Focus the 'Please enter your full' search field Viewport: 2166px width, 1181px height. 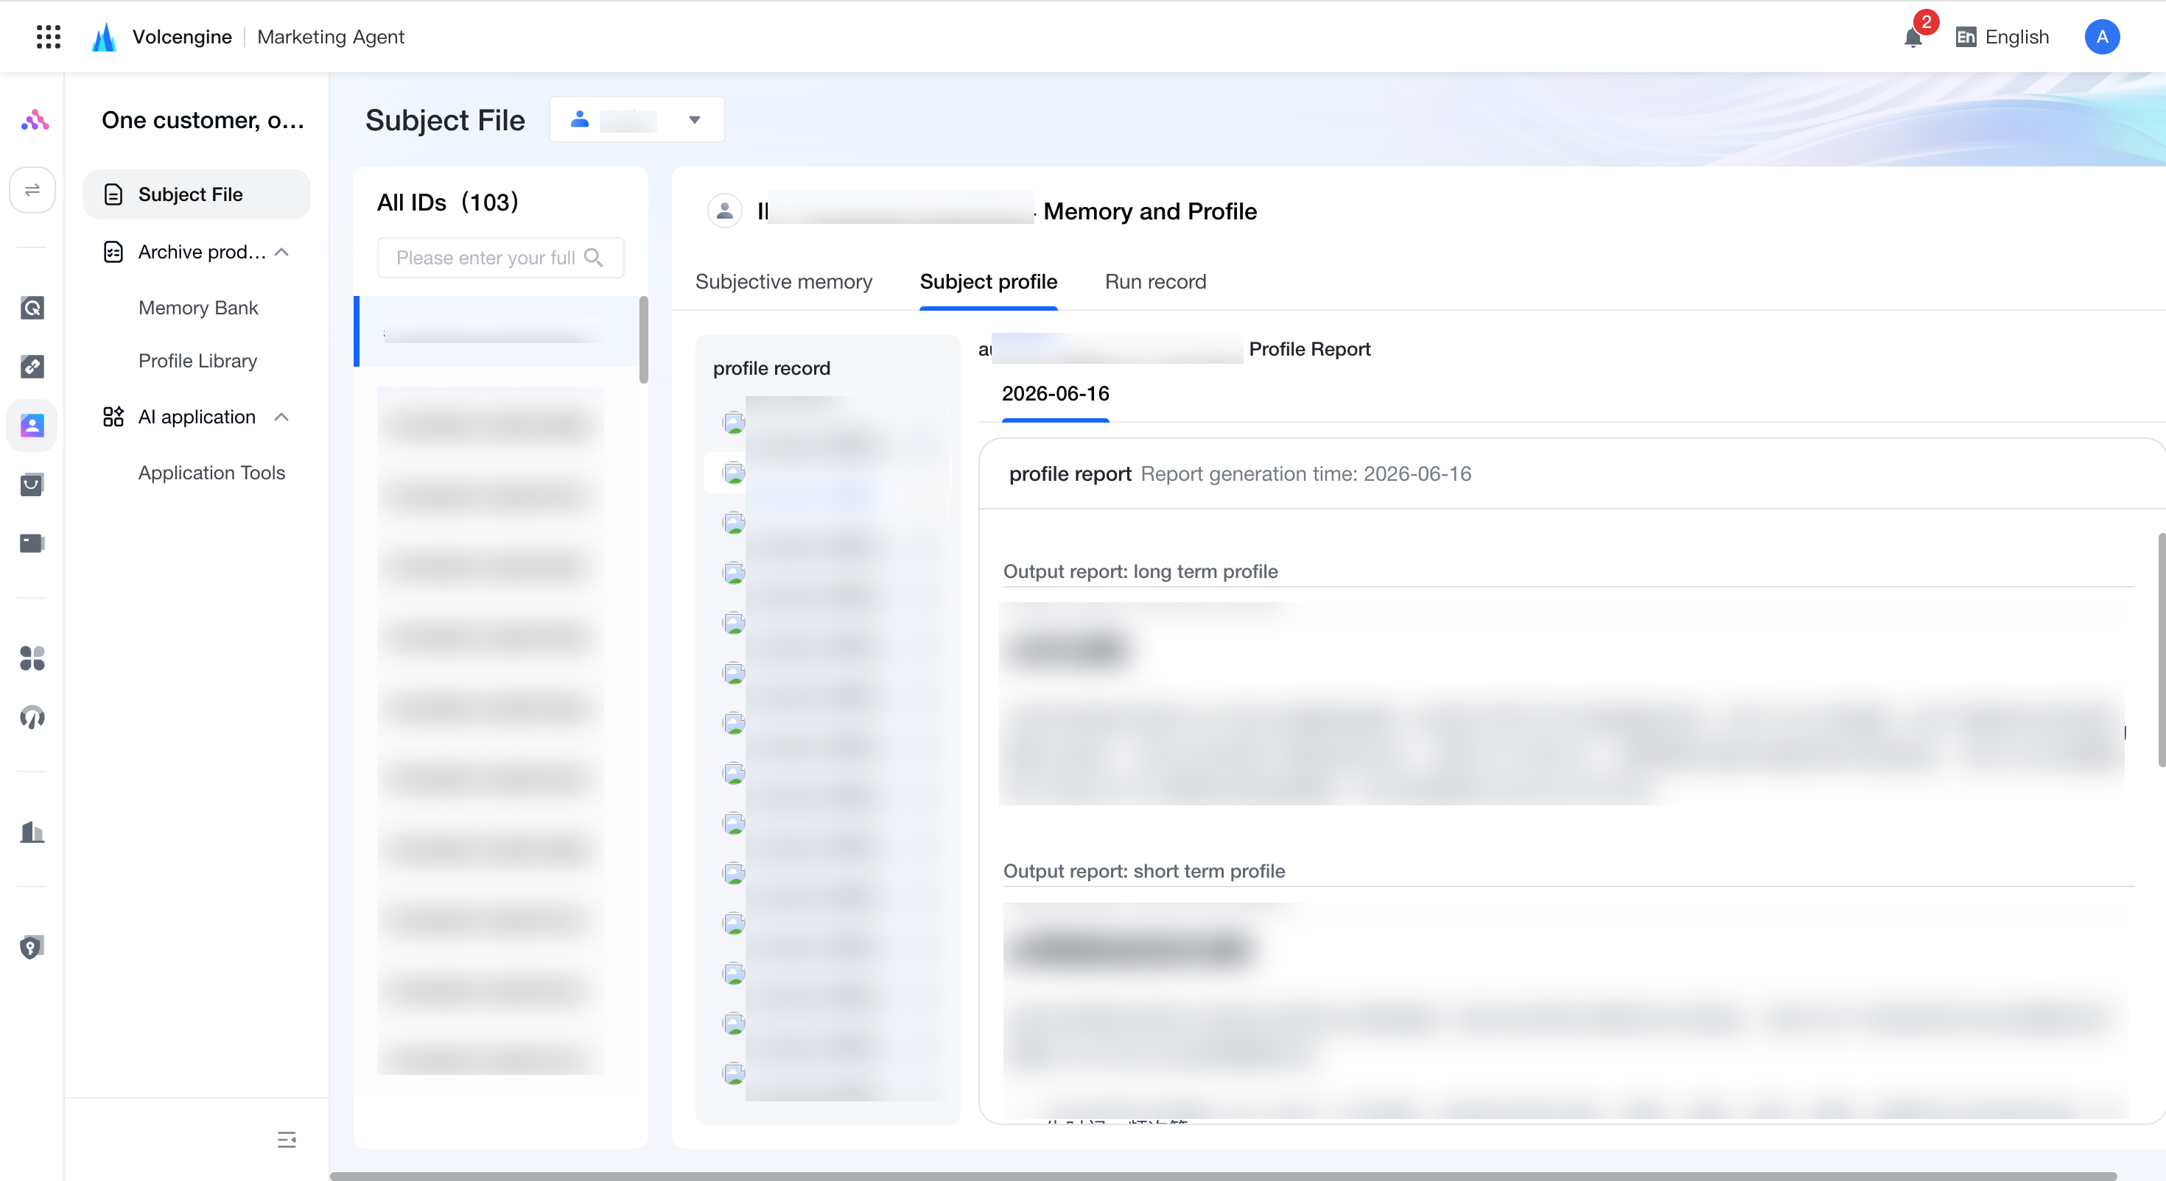point(500,257)
